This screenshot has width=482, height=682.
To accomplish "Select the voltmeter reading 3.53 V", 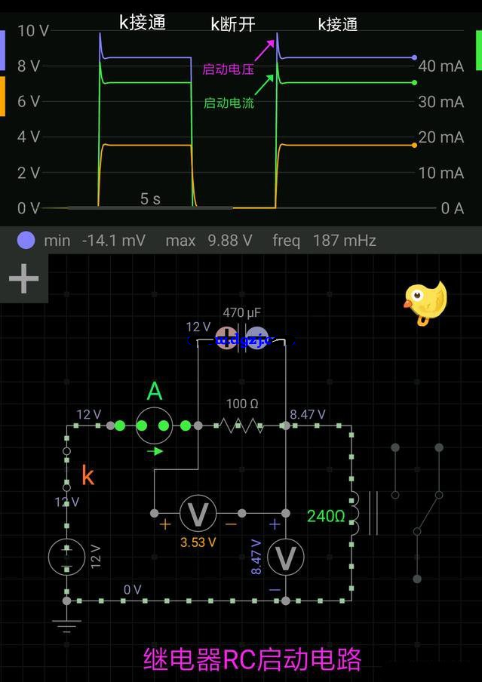I will tap(198, 514).
